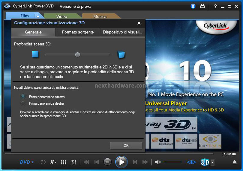Open the menu grid icon
This screenshot has height=171, width=243.
(64, 162)
